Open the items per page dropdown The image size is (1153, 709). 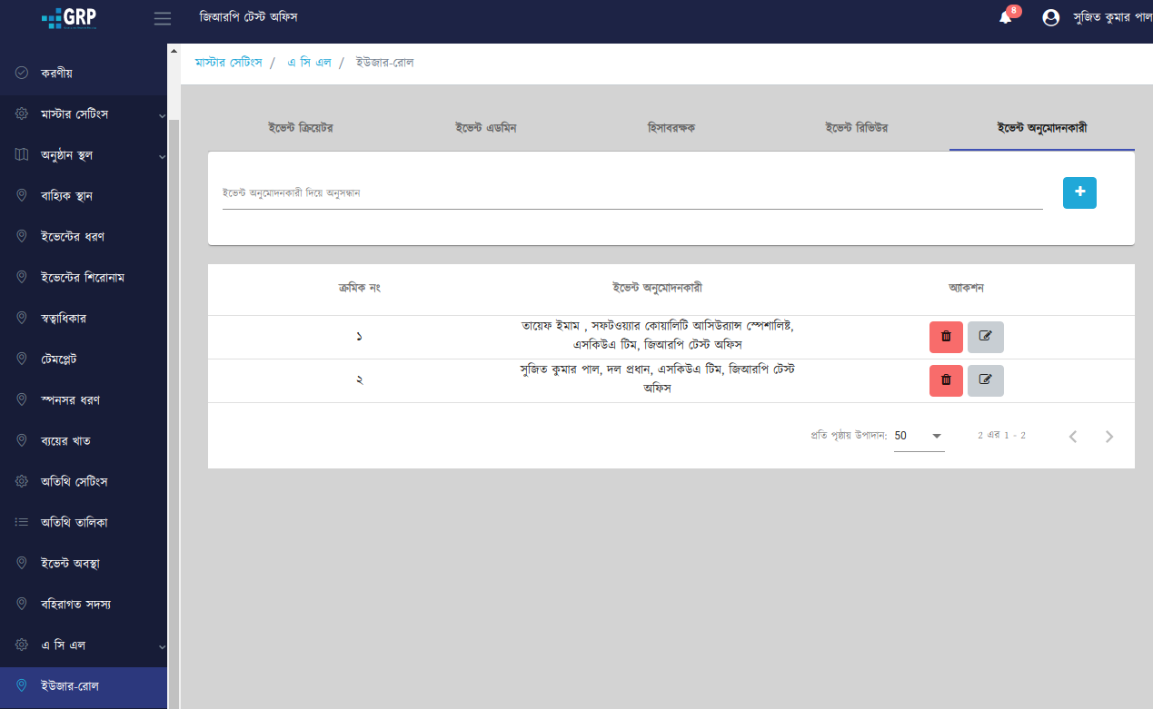919,436
